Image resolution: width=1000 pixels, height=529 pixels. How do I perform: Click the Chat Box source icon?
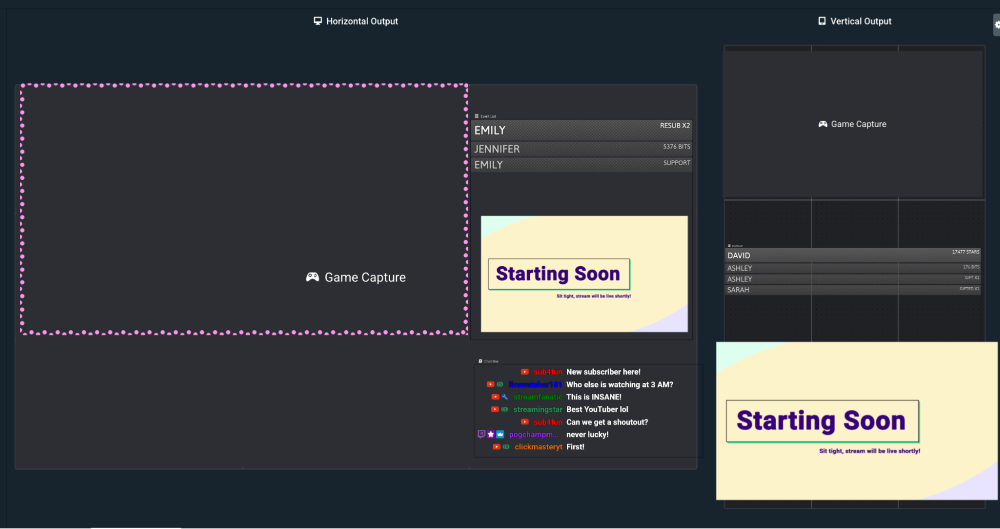480,361
